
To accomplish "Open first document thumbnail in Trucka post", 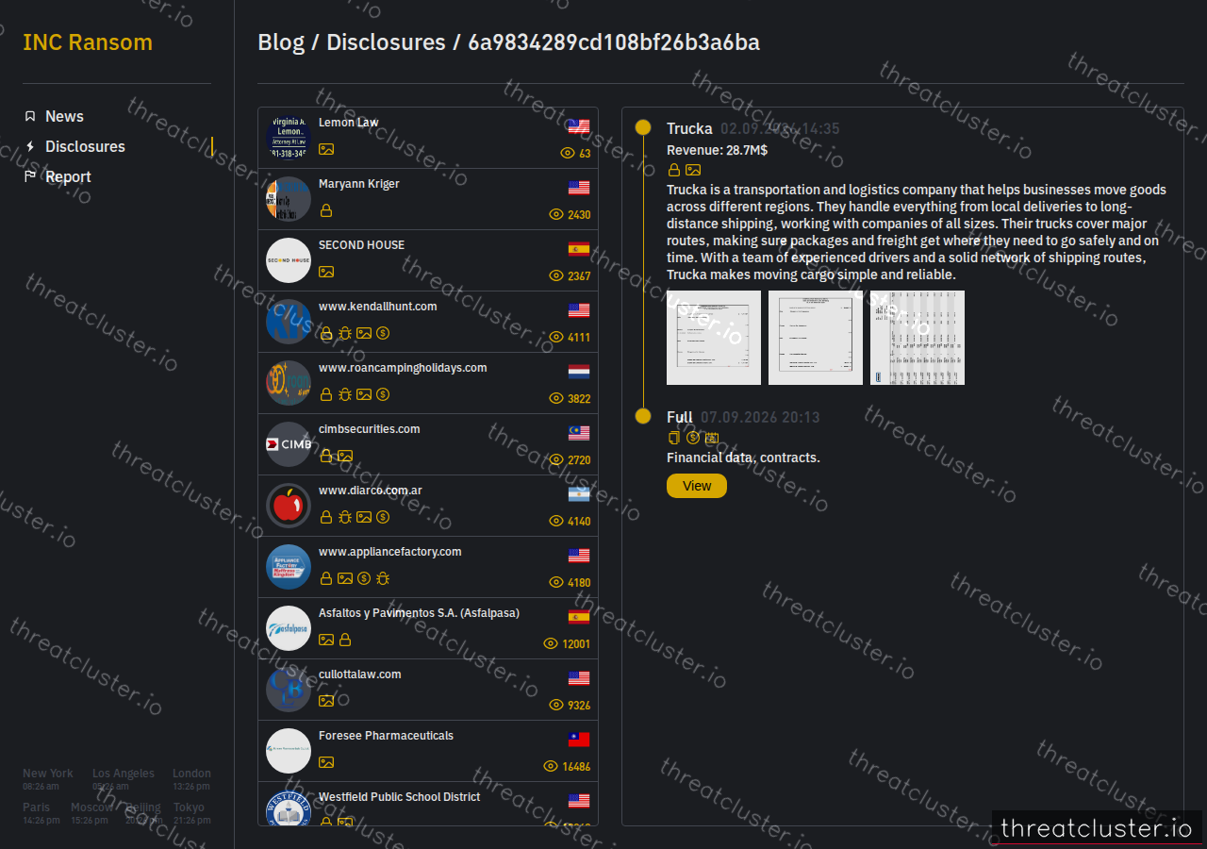I will (714, 338).
